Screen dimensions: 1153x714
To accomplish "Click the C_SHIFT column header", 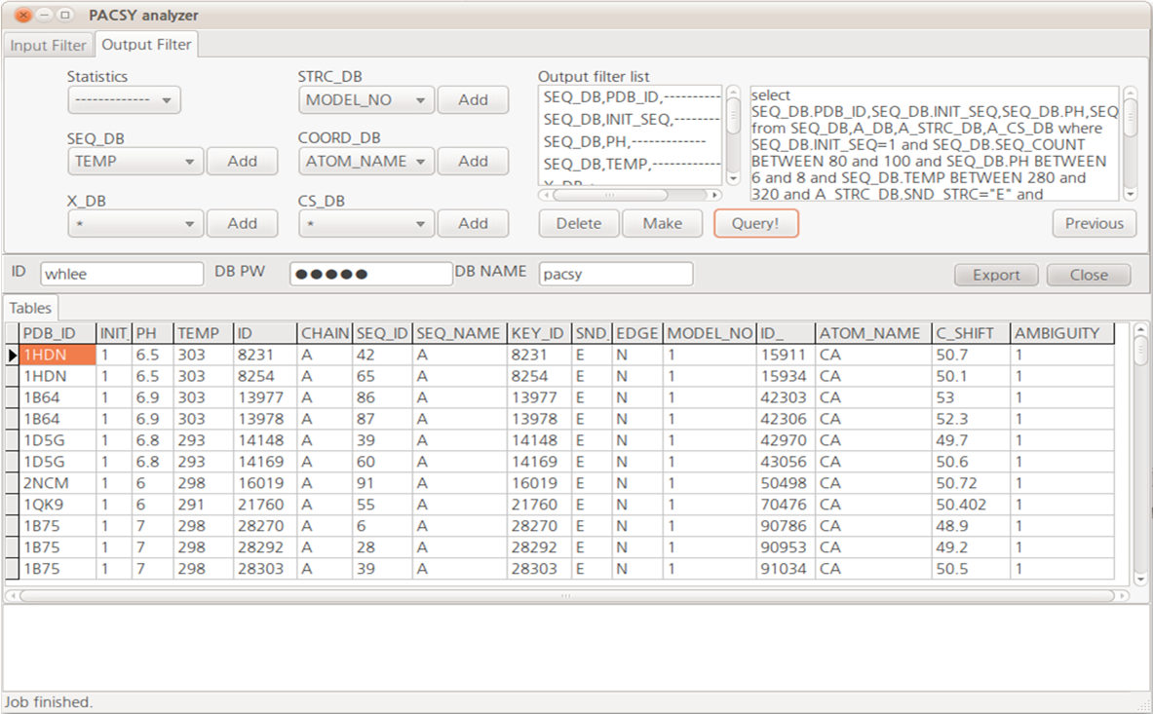I will pyautogui.click(x=971, y=333).
